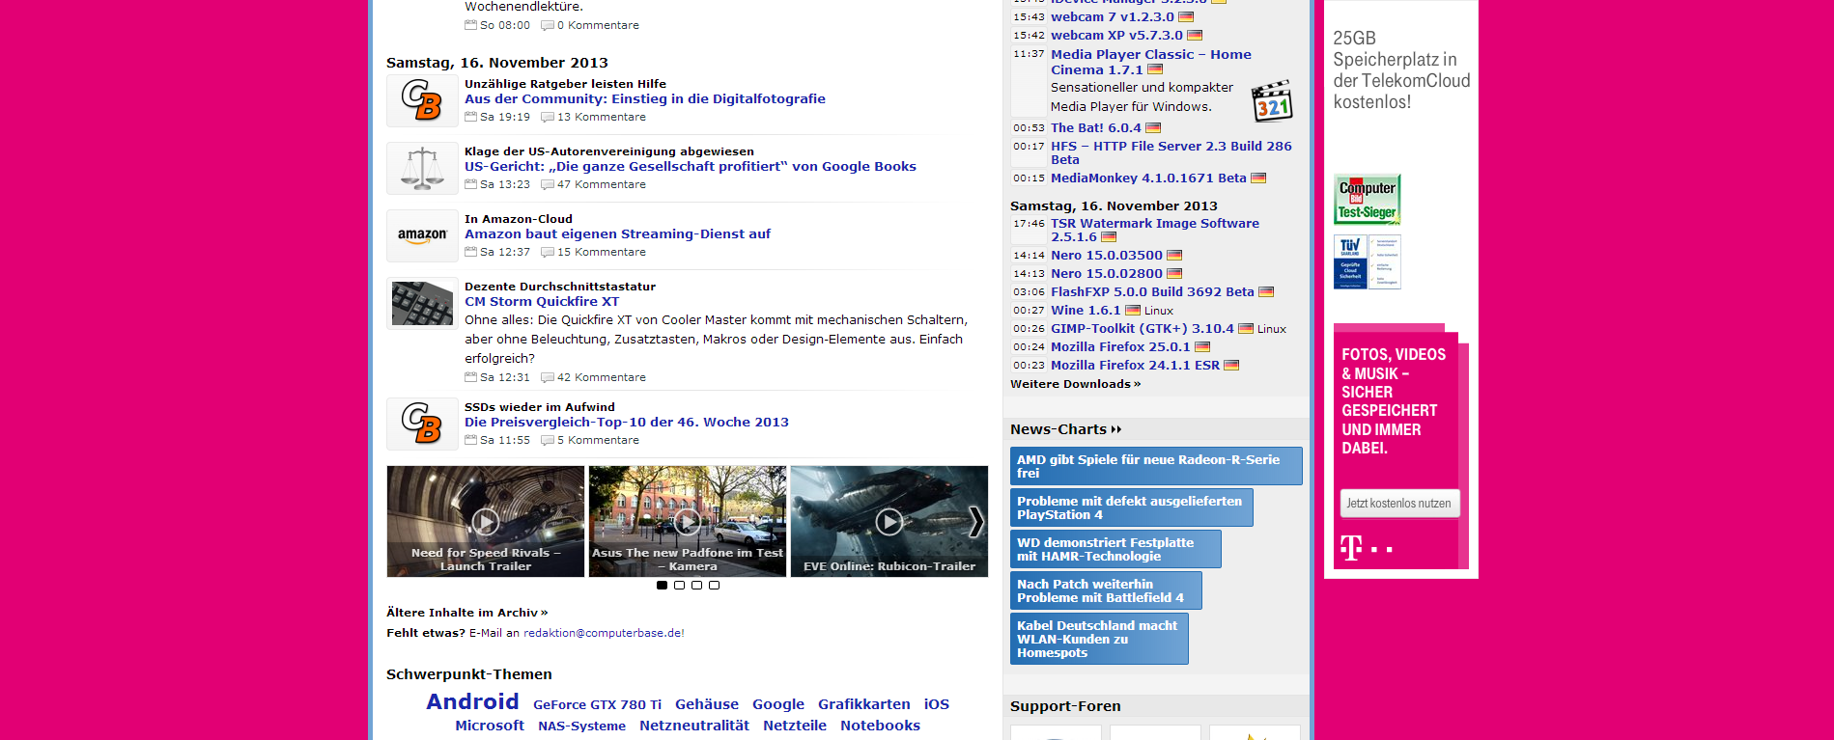The height and width of the screenshot is (740, 1834).
Task: Open the Netzneutralität topic tag
Action: pos(694,726)
